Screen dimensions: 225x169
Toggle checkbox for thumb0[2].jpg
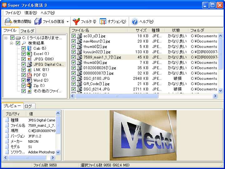(73, 46)
